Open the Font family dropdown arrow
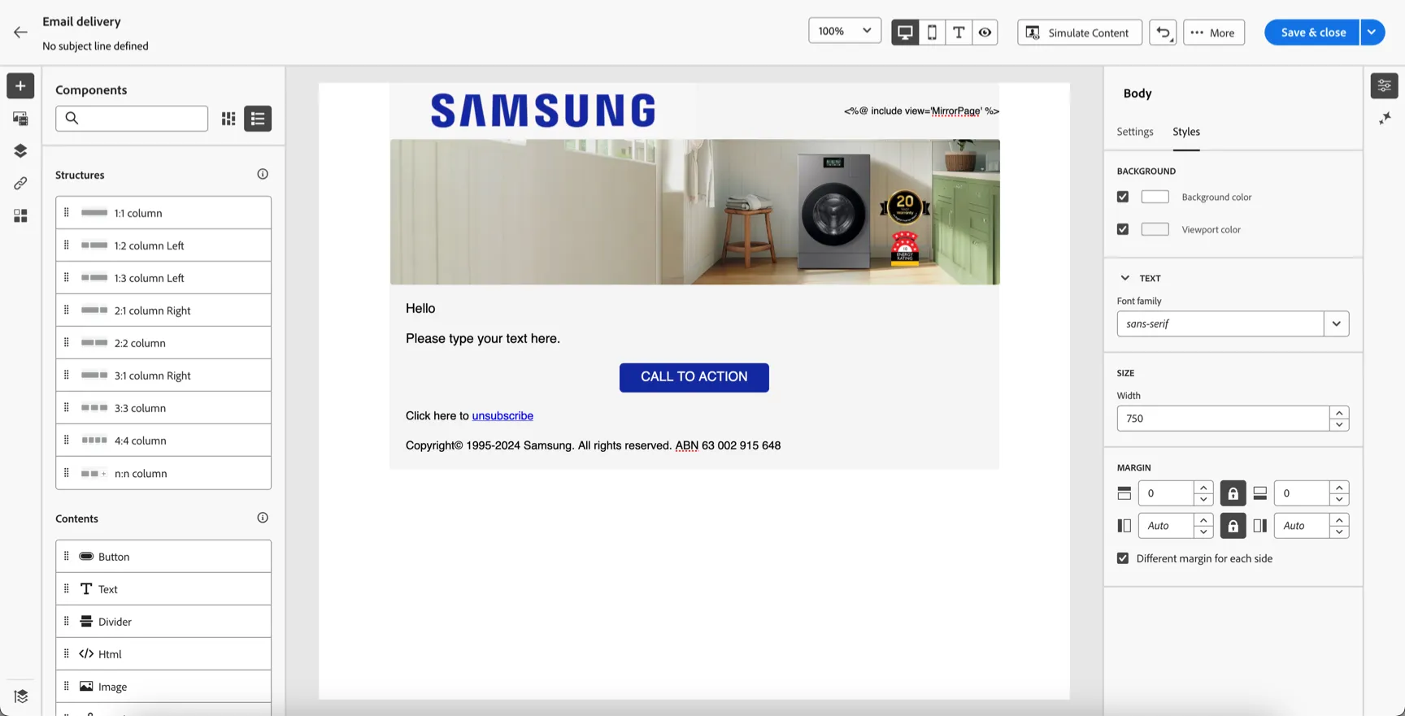The image size is (1405, 716). tap(1337, 323)
